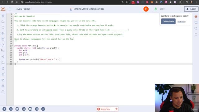Go to browser home page icon
The width and height of the screenshot is (199, 112).
click(16, 2)
